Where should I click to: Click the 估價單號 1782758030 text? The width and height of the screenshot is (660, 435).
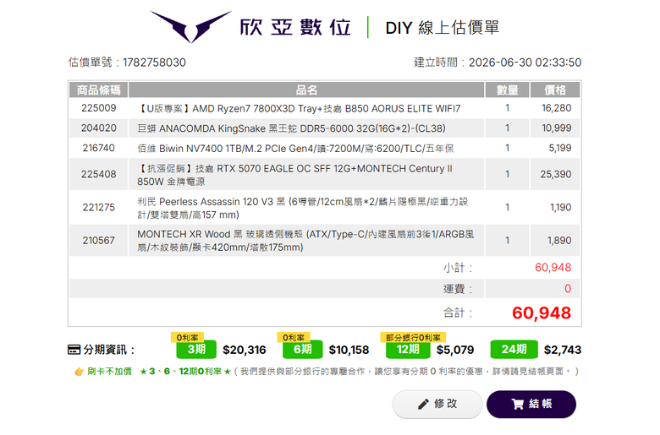(127, 63)
